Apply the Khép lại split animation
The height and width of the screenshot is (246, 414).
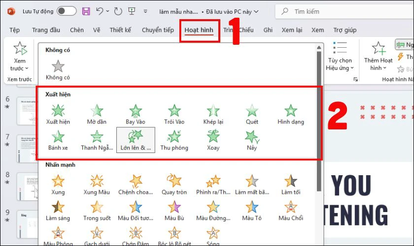pos(213,115)
